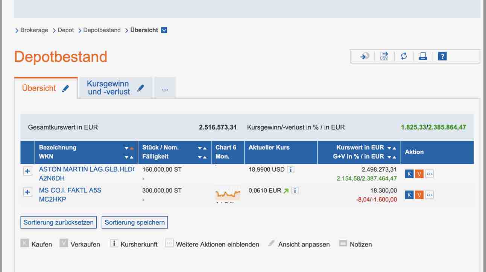Edit the Übersicht tab with pencil icon

65,89
